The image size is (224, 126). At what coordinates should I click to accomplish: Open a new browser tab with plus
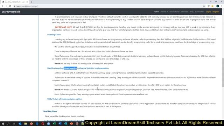pos(31,2)
